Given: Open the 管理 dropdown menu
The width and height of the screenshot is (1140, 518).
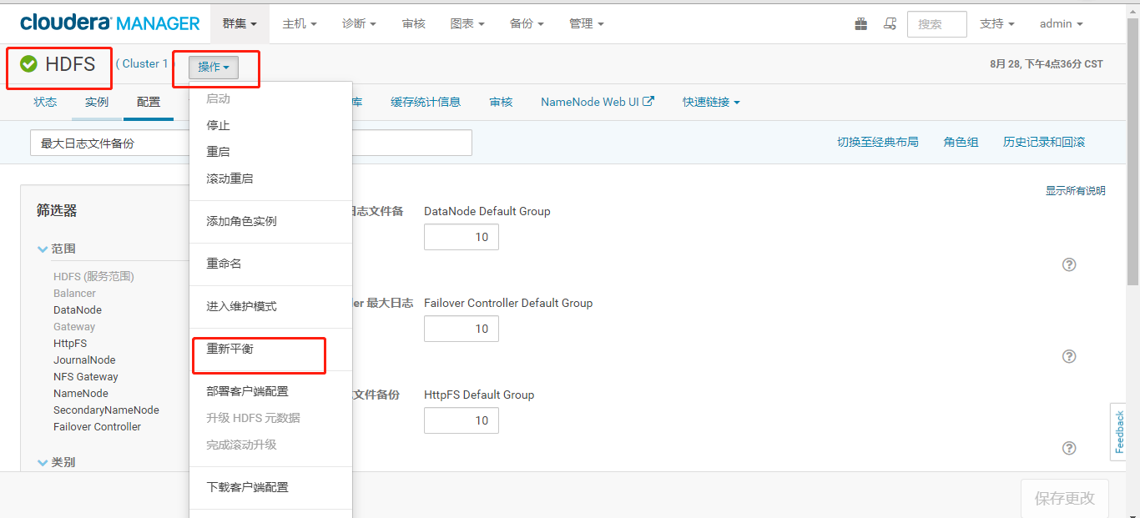Looking at the screenshot, I should click(587, 23).
